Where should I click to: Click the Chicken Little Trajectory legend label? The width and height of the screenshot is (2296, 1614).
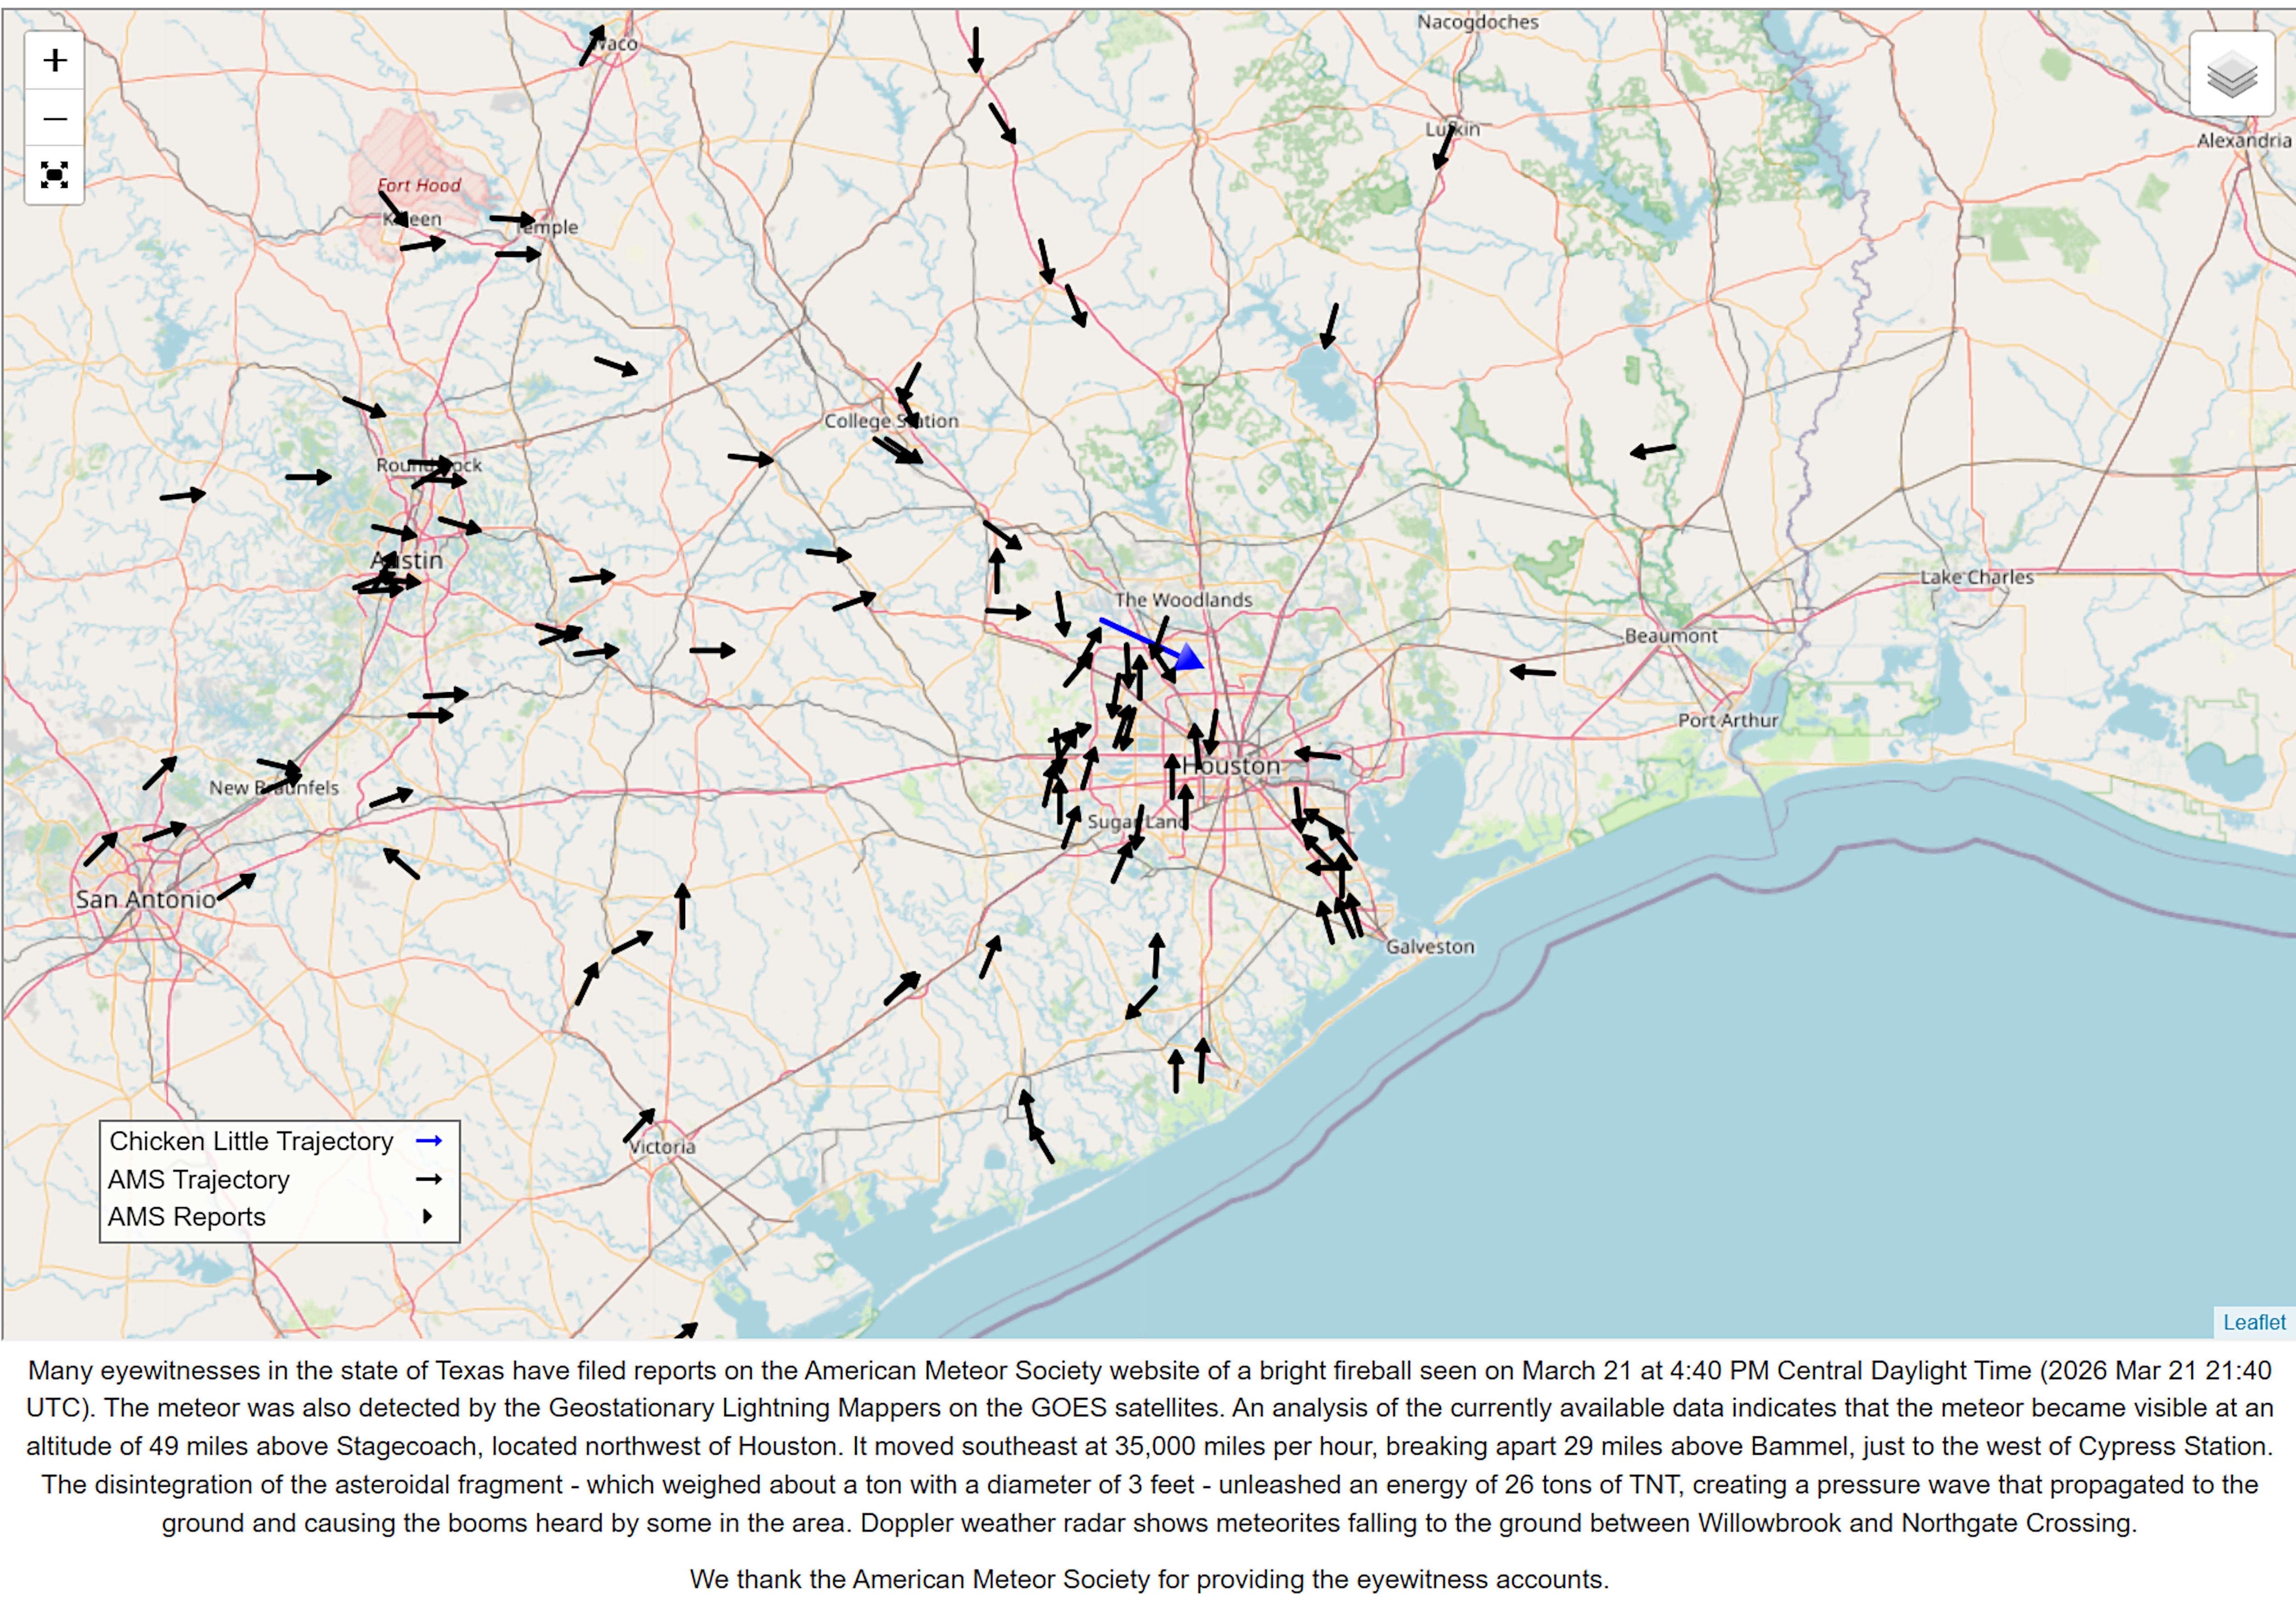tap(251, 1141)
